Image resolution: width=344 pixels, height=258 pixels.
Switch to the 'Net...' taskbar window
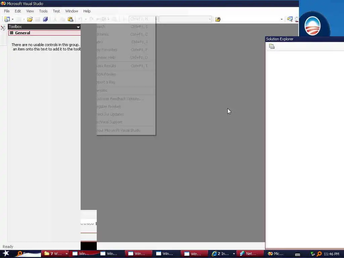click(x=250, y=254)
